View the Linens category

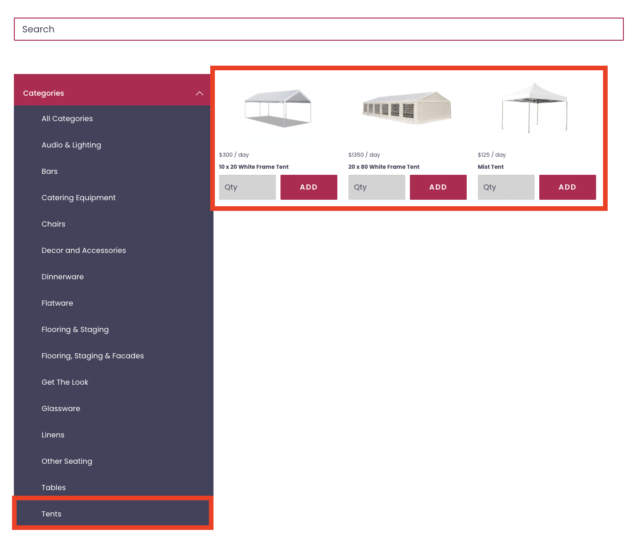[x=53, y=435]
